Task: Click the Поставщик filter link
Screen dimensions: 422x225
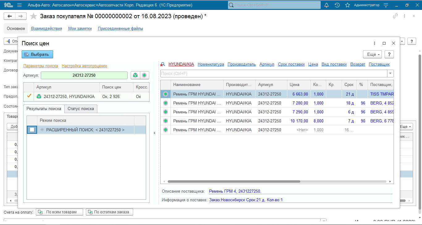Action: tap(379, 64)
